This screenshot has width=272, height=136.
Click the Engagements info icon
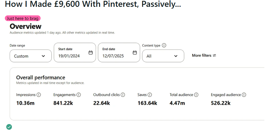pyautogui.click(x=79, y=95)
